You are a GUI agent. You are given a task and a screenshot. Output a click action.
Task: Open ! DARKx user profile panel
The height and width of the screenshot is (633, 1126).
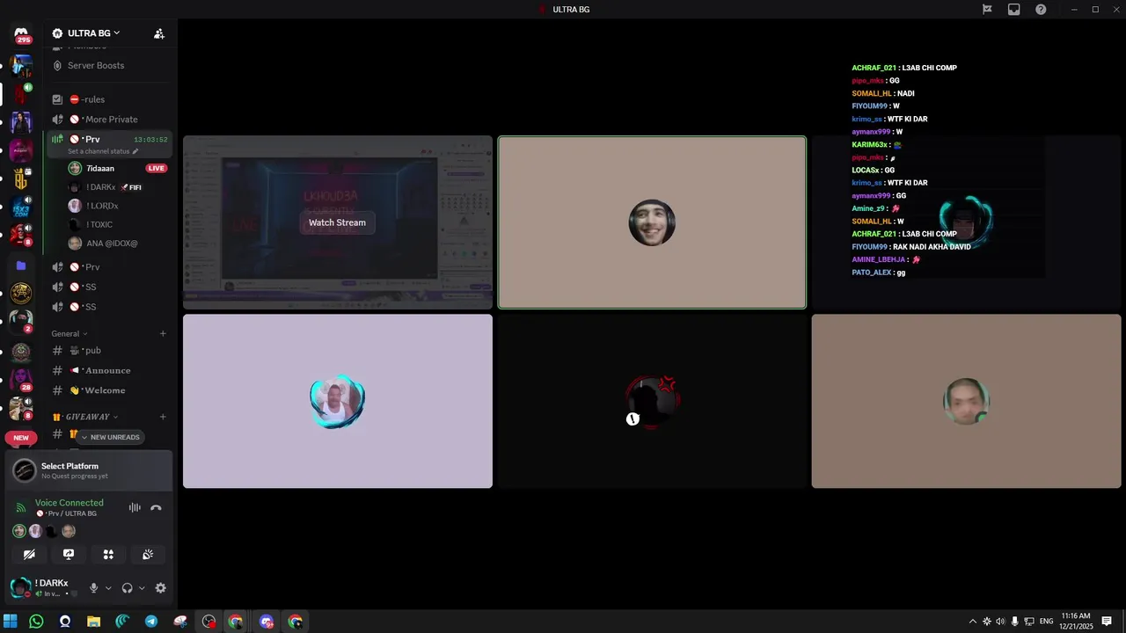pyautogui.click(x=44, y=588)
